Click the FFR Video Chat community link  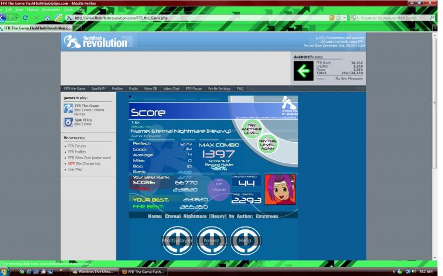89,157
